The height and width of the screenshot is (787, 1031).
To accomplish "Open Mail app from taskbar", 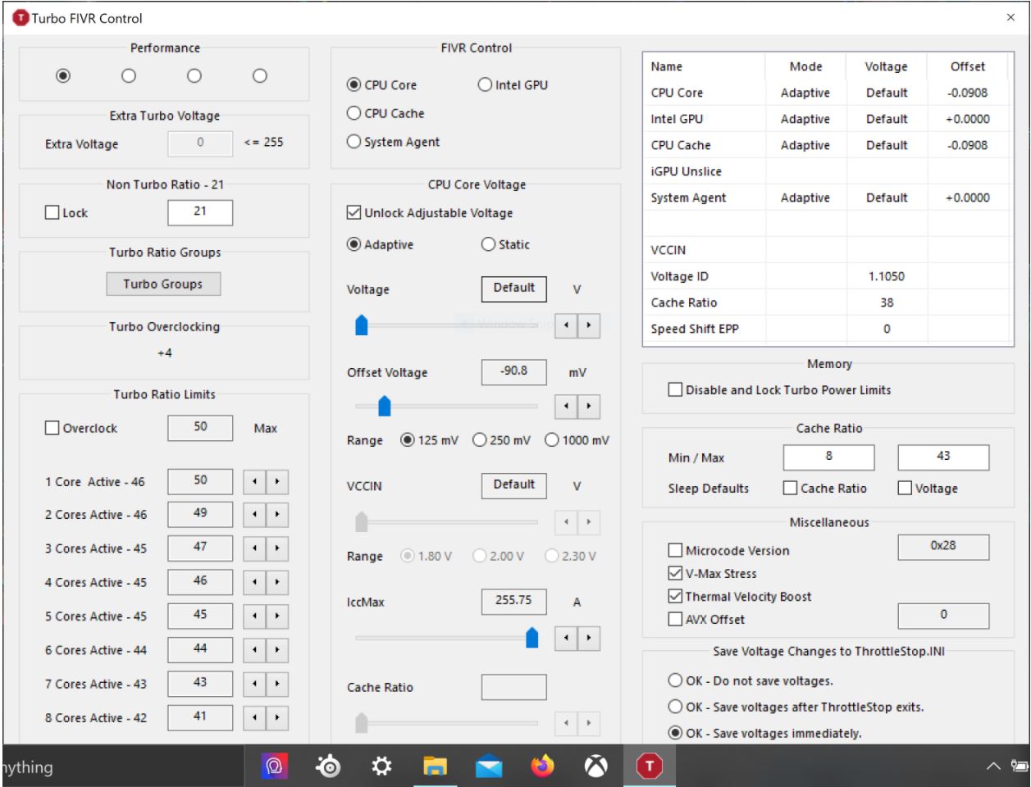I will (x=489, y=767).
